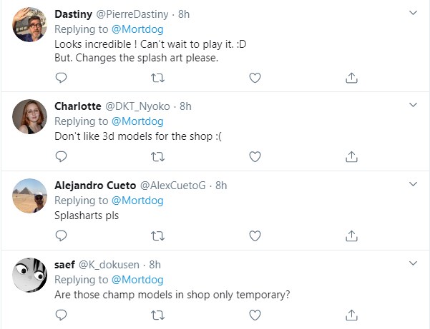Open more options chevron on Dastiny's tweet
This screenshot has width=430, height=329.
click(x=413, y=13)
